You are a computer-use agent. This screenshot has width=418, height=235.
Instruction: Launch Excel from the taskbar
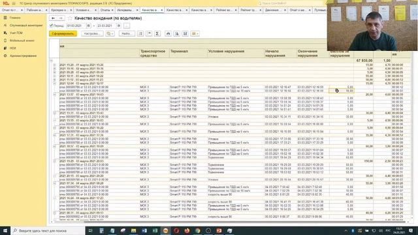point(155,230)
